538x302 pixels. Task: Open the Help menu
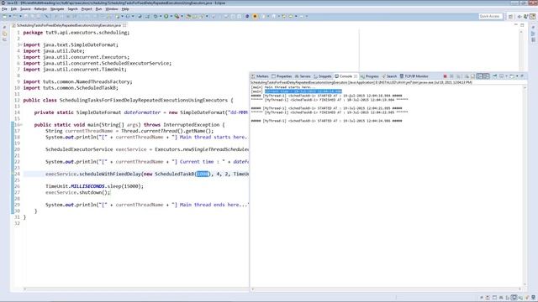pyautogui.click(x=125, y=9)
